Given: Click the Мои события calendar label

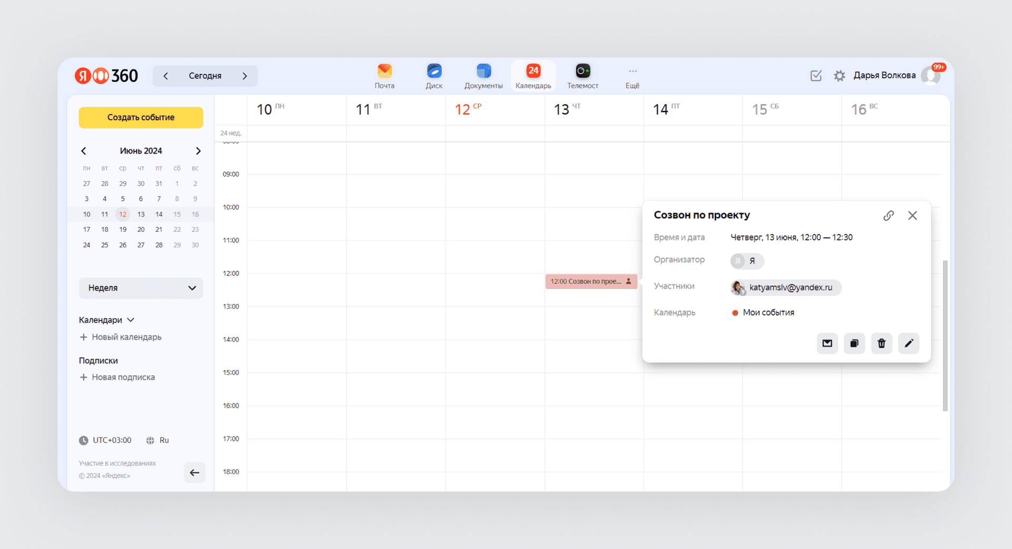Looking at the screenshot, I should tap(768, 313).
